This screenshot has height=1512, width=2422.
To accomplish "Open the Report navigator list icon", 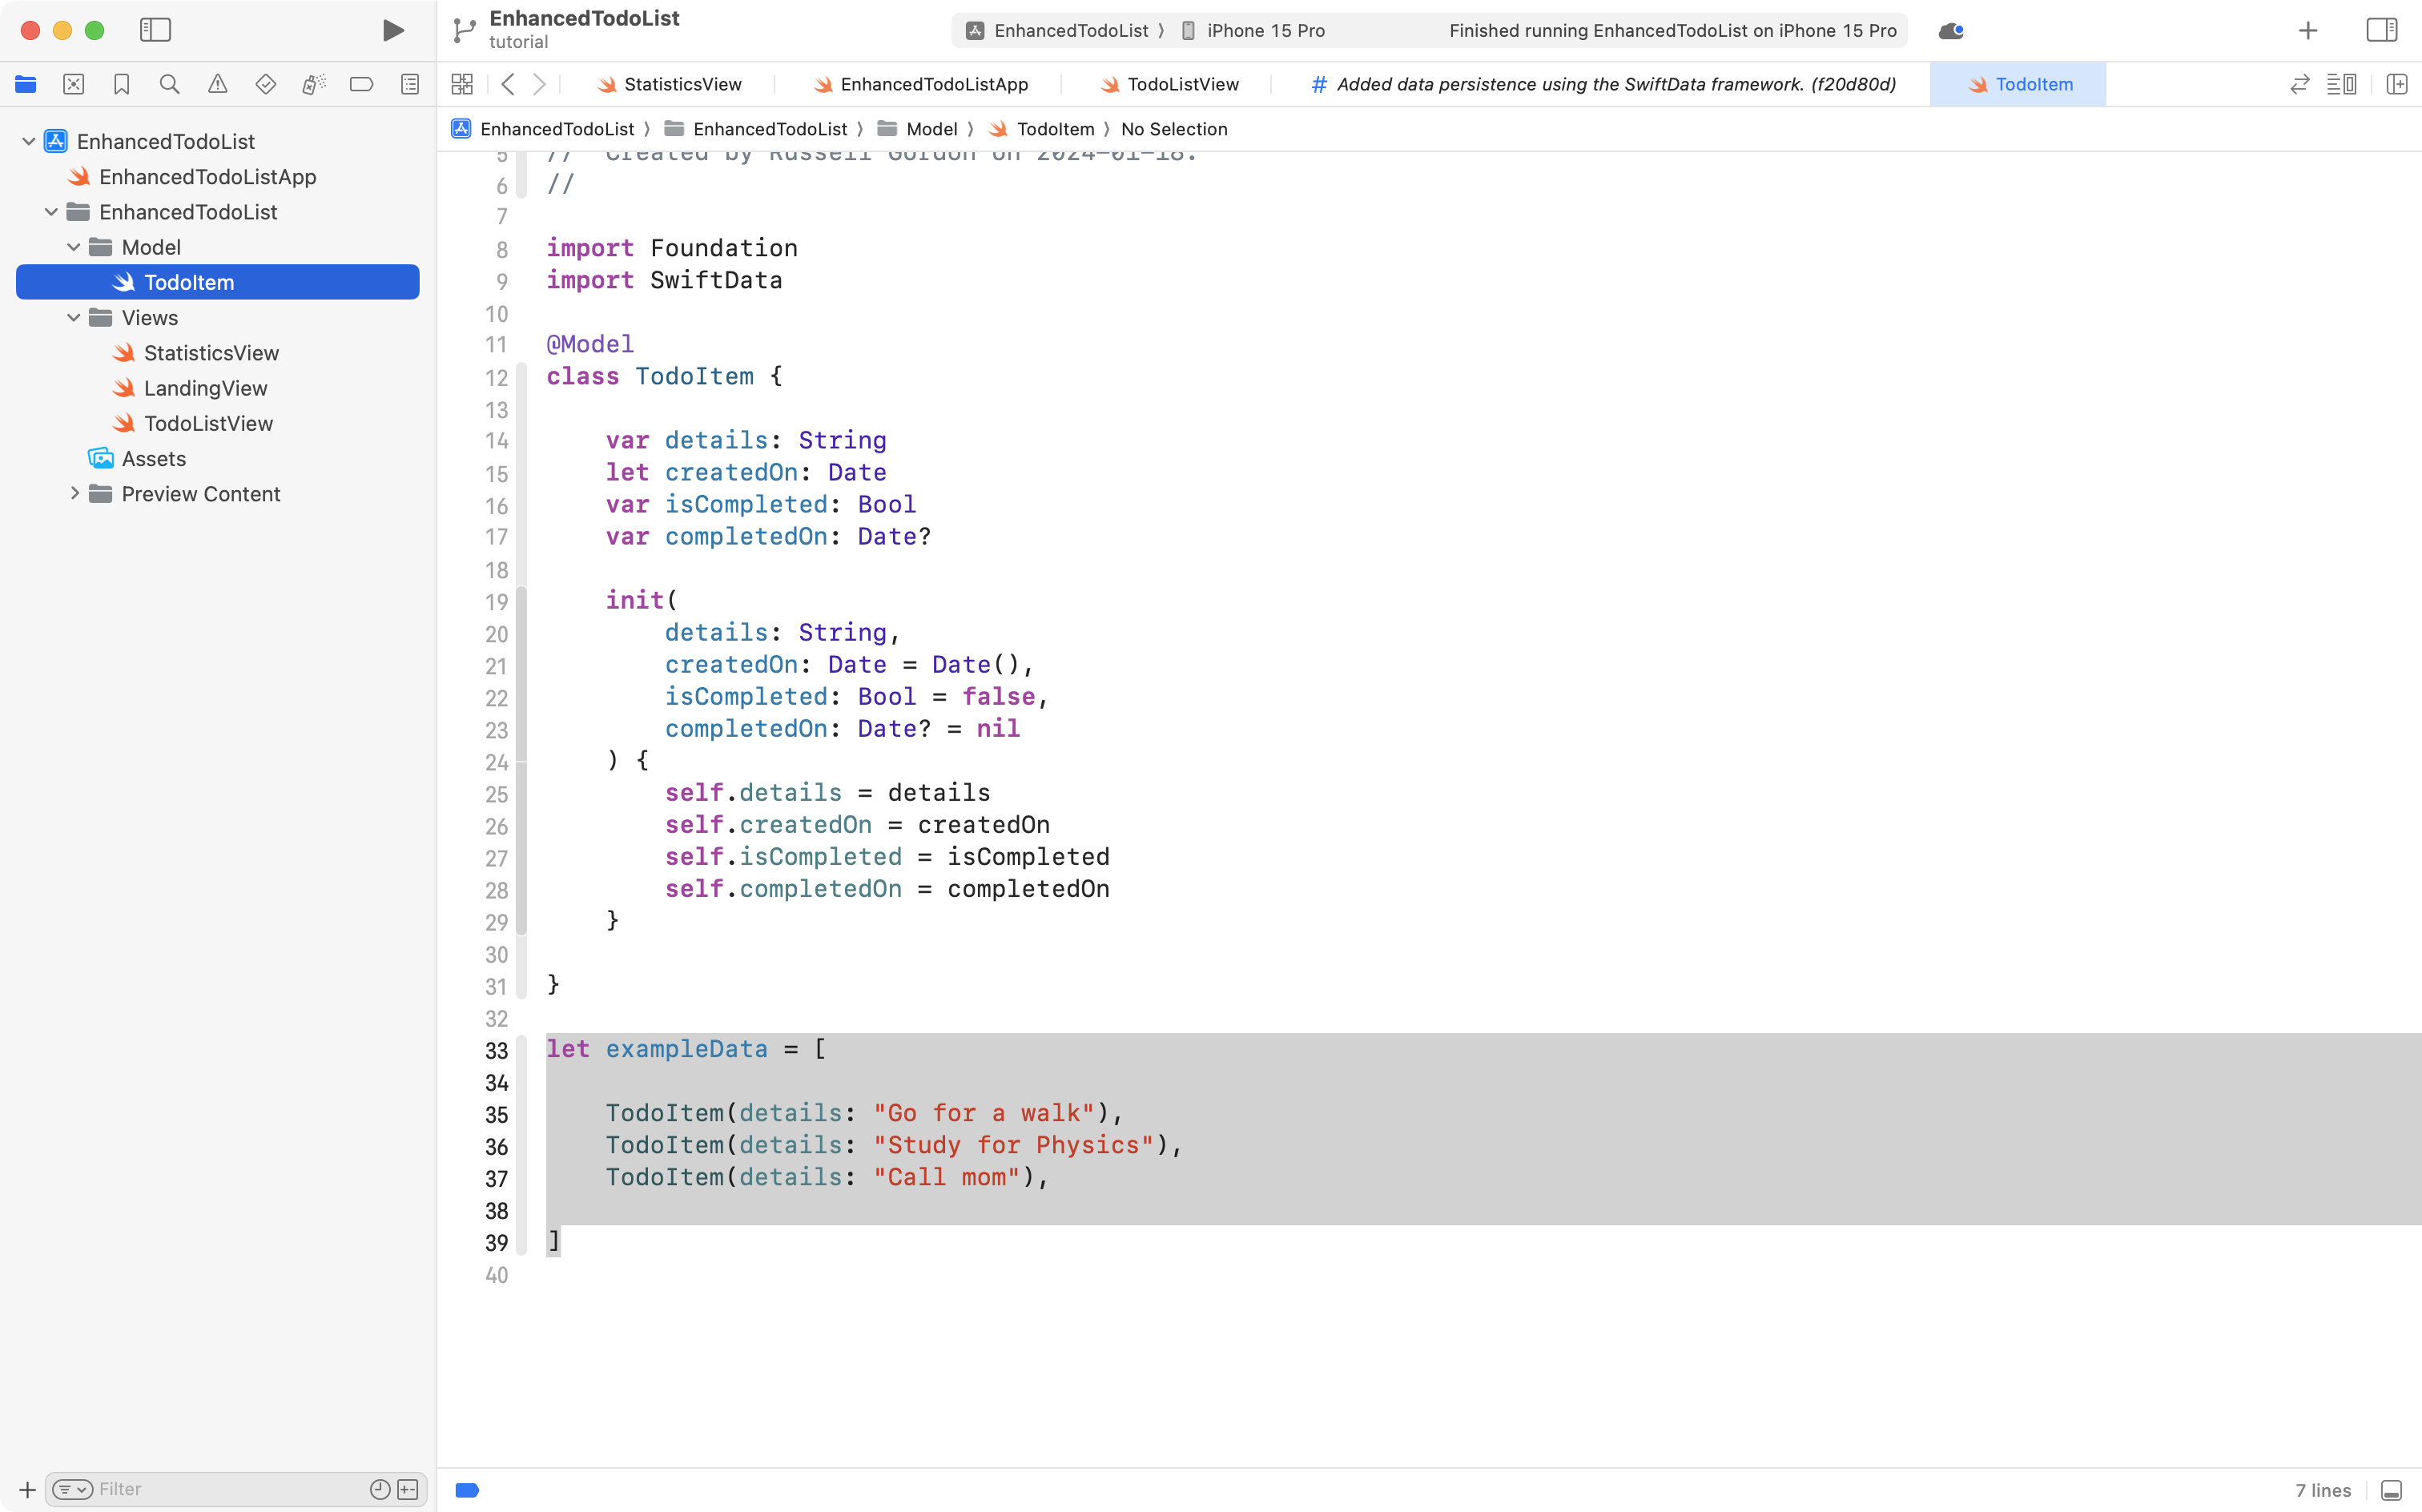I will pyautogui.click(x=409, y=84).
